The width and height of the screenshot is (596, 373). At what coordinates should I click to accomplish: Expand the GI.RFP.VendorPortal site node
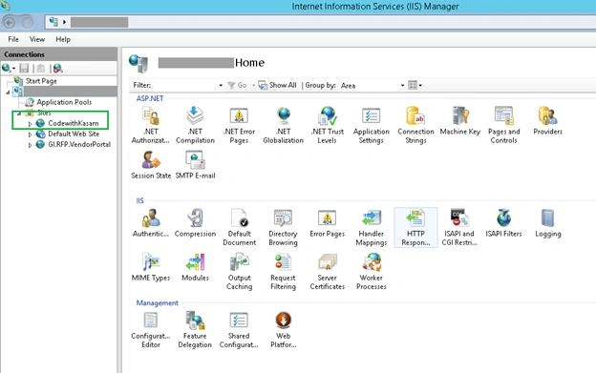30,145
